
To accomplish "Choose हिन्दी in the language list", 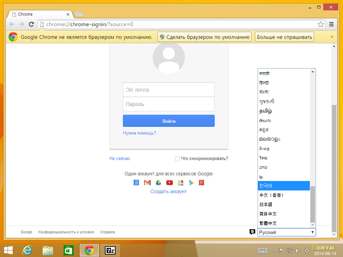I will [284, 83].
